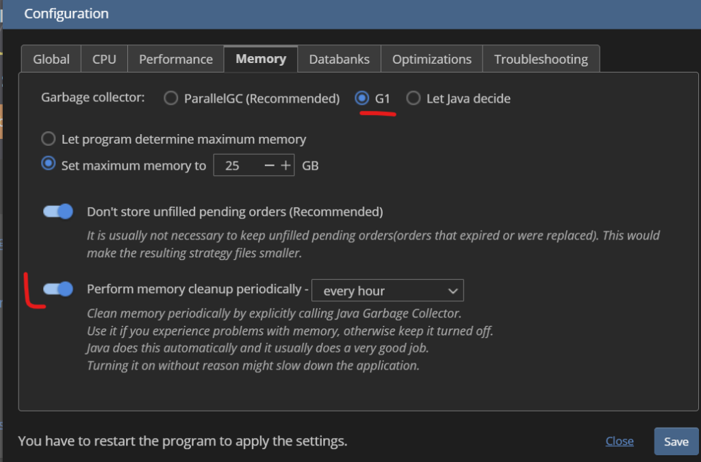Select Set maximum memory to option
701x462 pixels.
point(49,165)
